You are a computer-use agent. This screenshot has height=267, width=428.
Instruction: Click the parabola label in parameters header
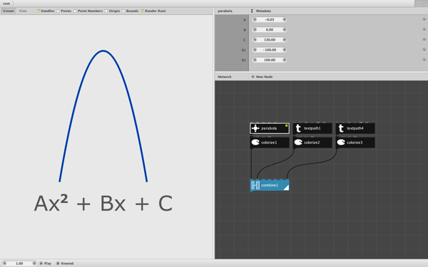click(x=225, y=11)
